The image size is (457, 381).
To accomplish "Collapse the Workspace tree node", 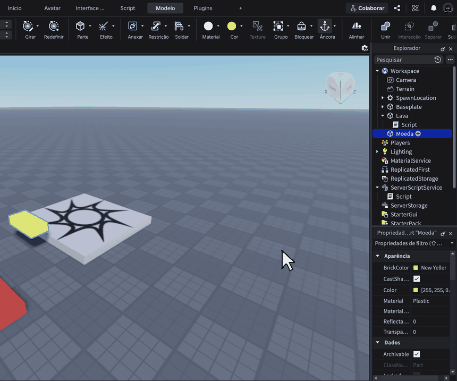I will click(377, 71).
